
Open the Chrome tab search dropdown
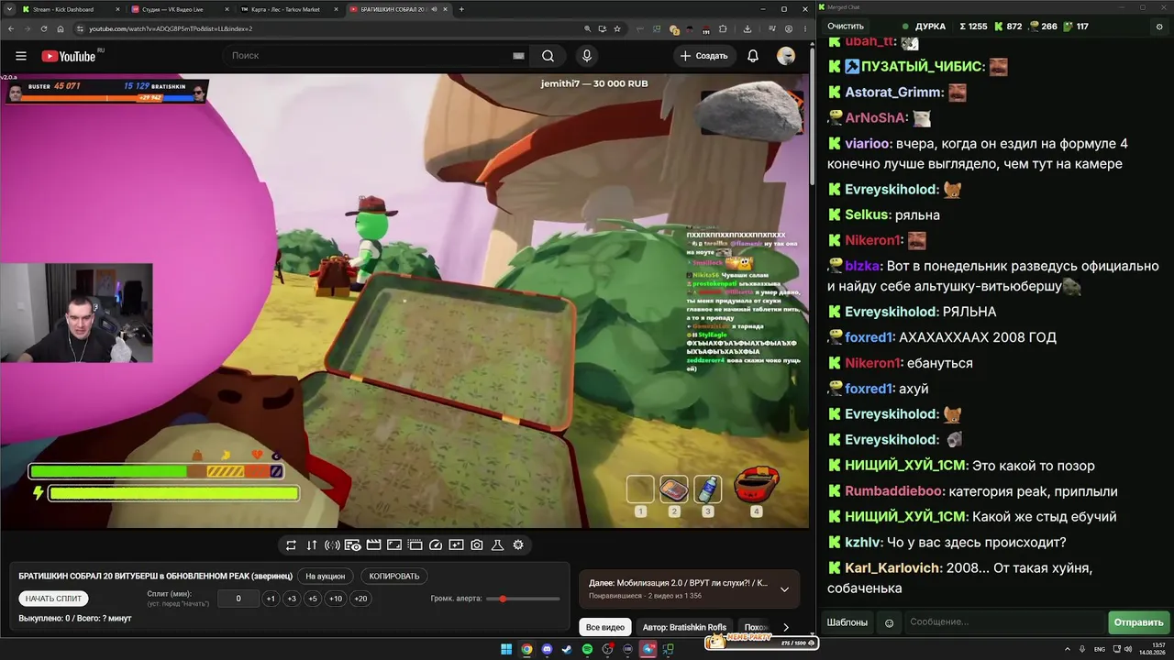click(9, 9)
